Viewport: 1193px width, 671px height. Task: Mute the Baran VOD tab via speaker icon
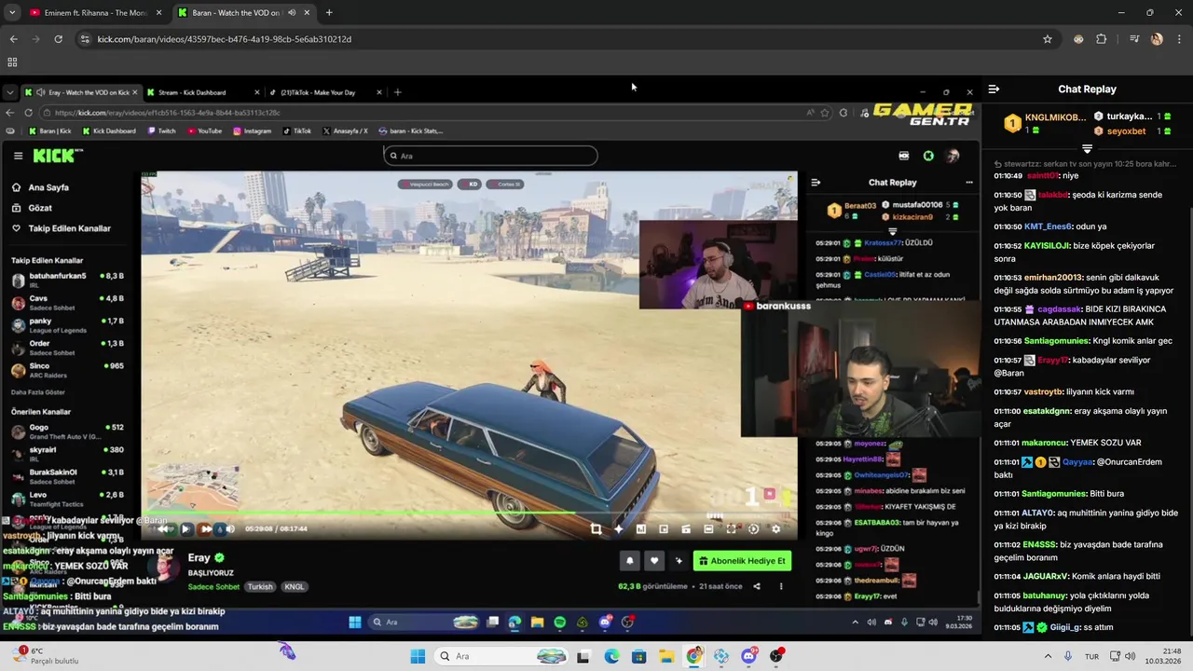(x=292, y=13)
